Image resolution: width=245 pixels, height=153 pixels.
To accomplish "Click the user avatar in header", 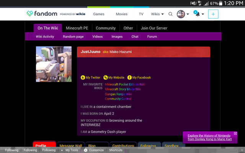I will pyautogui.click(x=181, y=14).
